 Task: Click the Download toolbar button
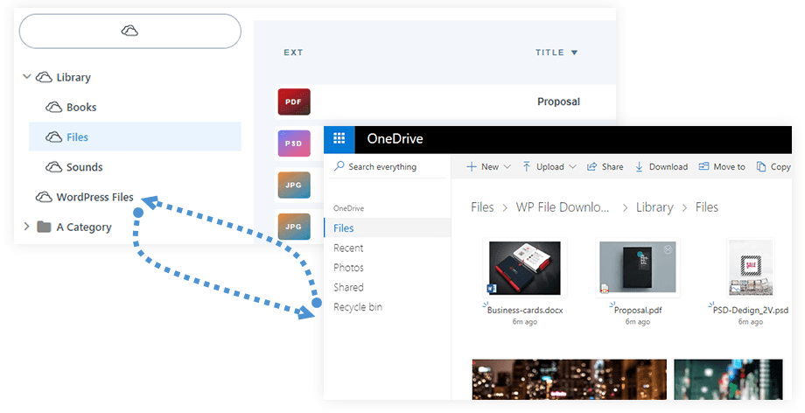(661, 166)
